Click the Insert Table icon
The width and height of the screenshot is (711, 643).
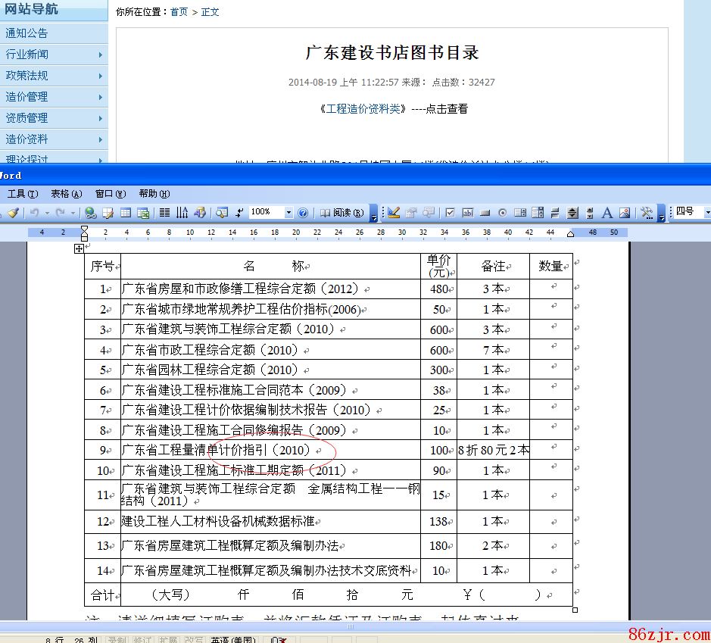point(126,213)
